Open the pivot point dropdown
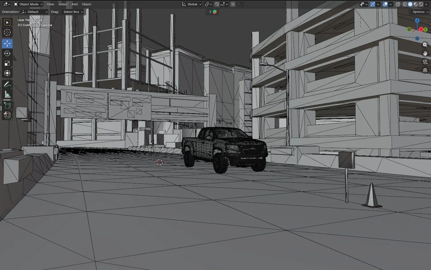 (208, 4)
